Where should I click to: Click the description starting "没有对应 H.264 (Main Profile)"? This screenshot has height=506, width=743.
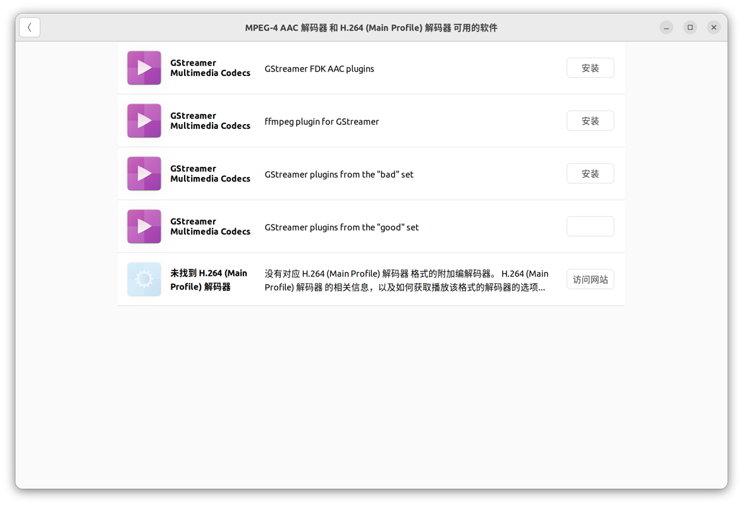tap(407, 280)
